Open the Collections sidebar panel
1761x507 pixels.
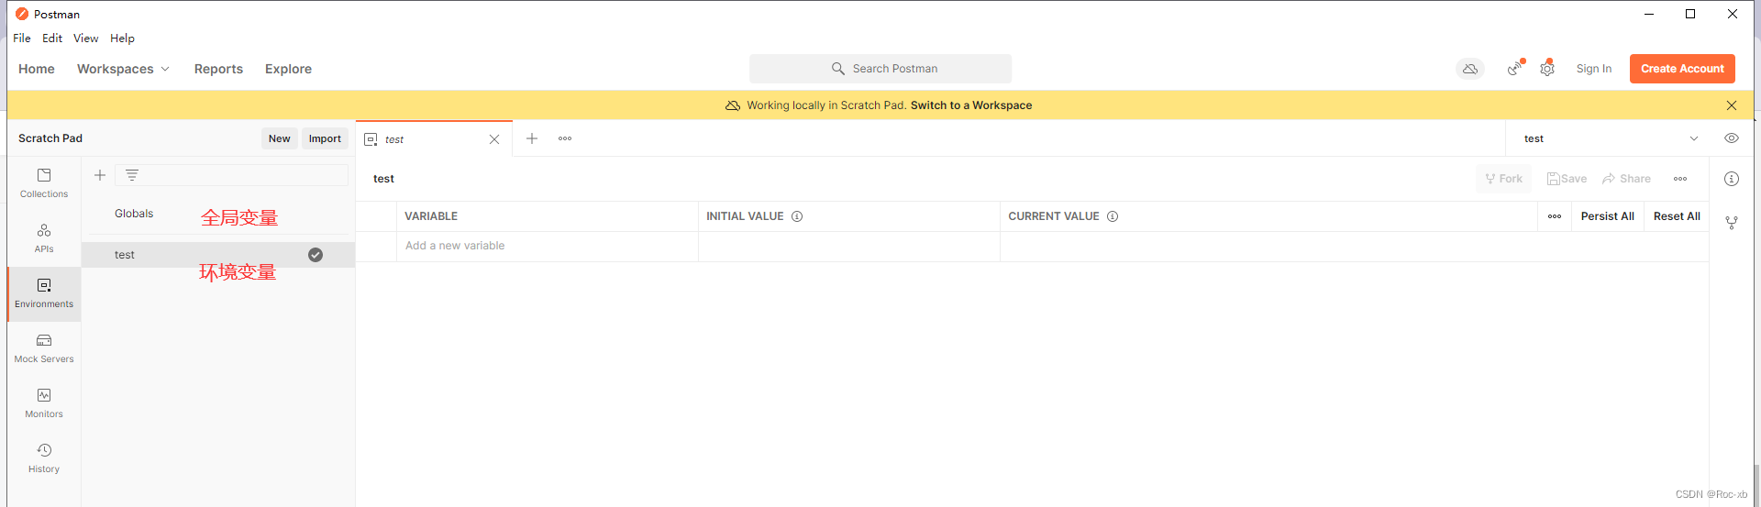tap(44, 183)
